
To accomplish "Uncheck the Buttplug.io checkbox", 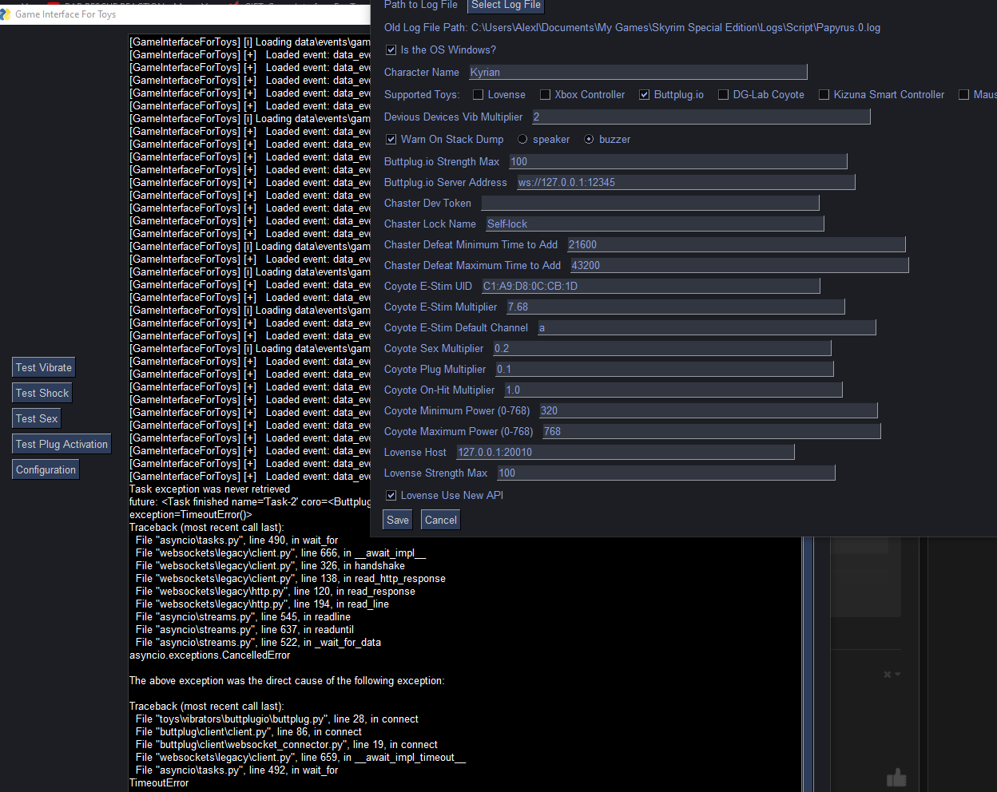I will click(644, 94).
